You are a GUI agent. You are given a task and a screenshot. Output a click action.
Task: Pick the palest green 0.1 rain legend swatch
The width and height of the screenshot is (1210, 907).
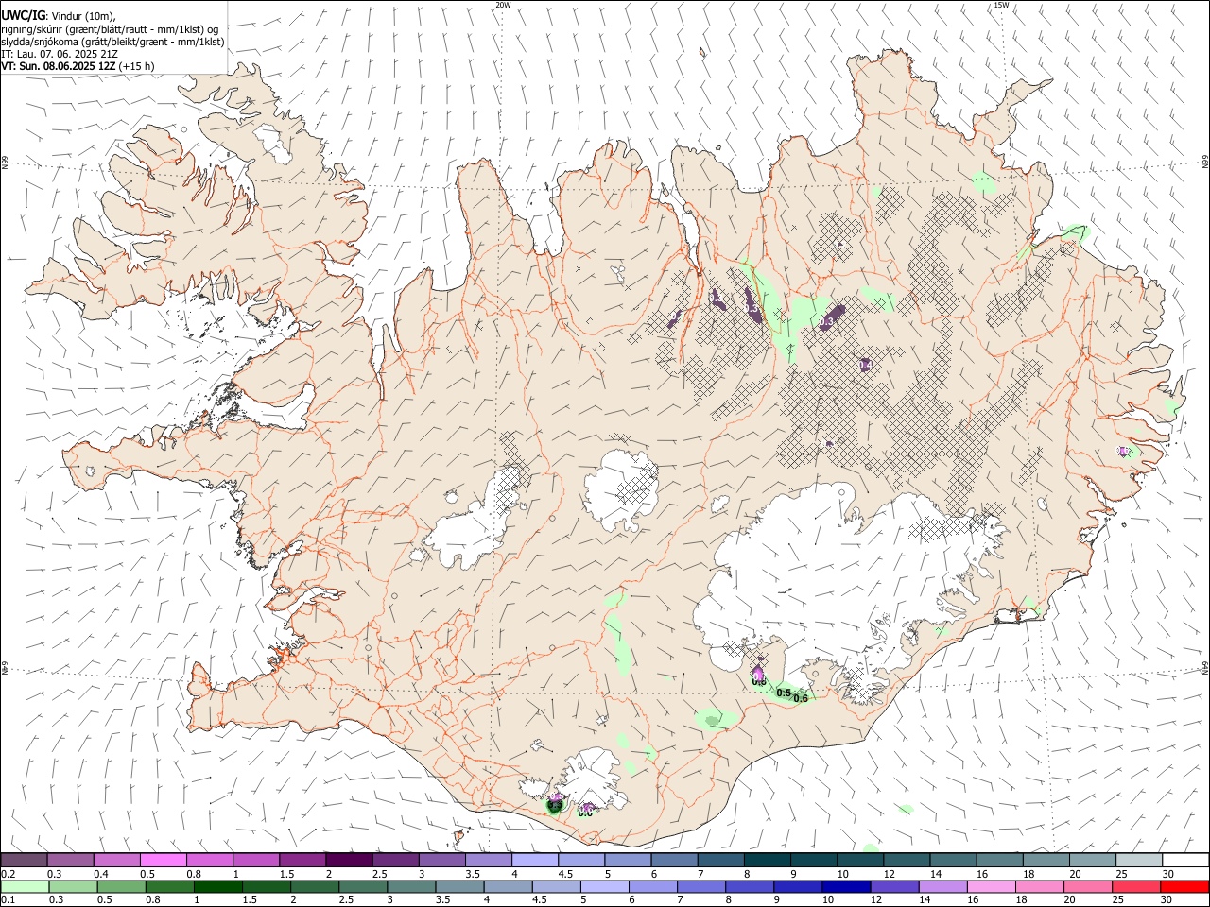point(24,887)
